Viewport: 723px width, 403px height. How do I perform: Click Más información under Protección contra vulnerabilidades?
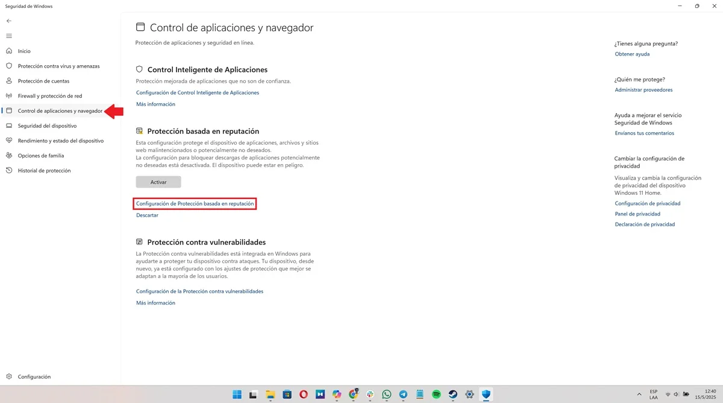pyautogui.click(x=155, y=303)
